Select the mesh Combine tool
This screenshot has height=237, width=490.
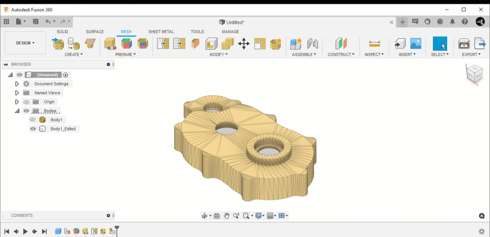pyautogui.click(x=228, y=43)
